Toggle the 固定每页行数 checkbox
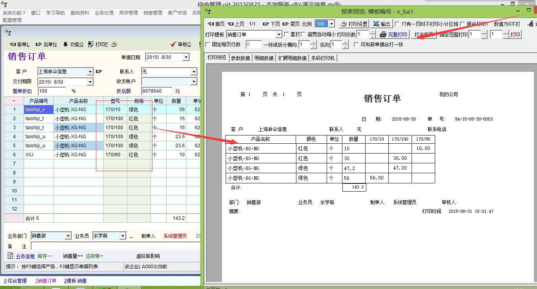The image size is (537, 289). tap(208, 45)
